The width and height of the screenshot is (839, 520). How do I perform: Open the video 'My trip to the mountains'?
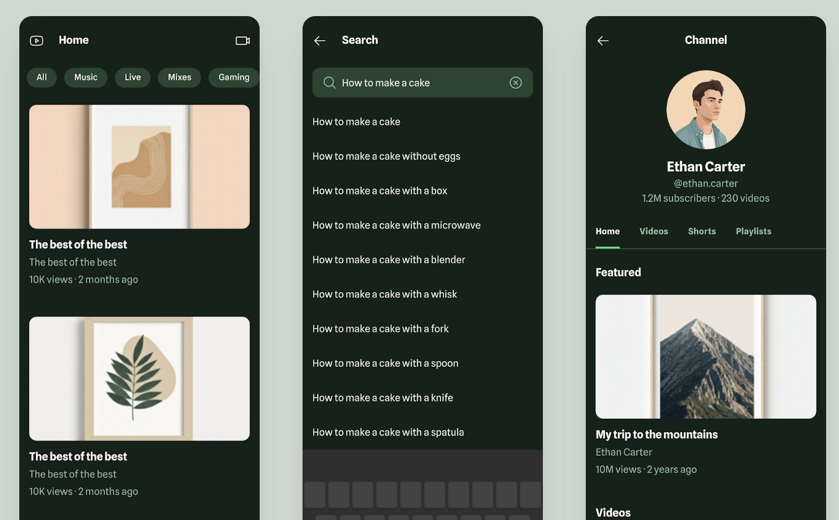point(705,356)
